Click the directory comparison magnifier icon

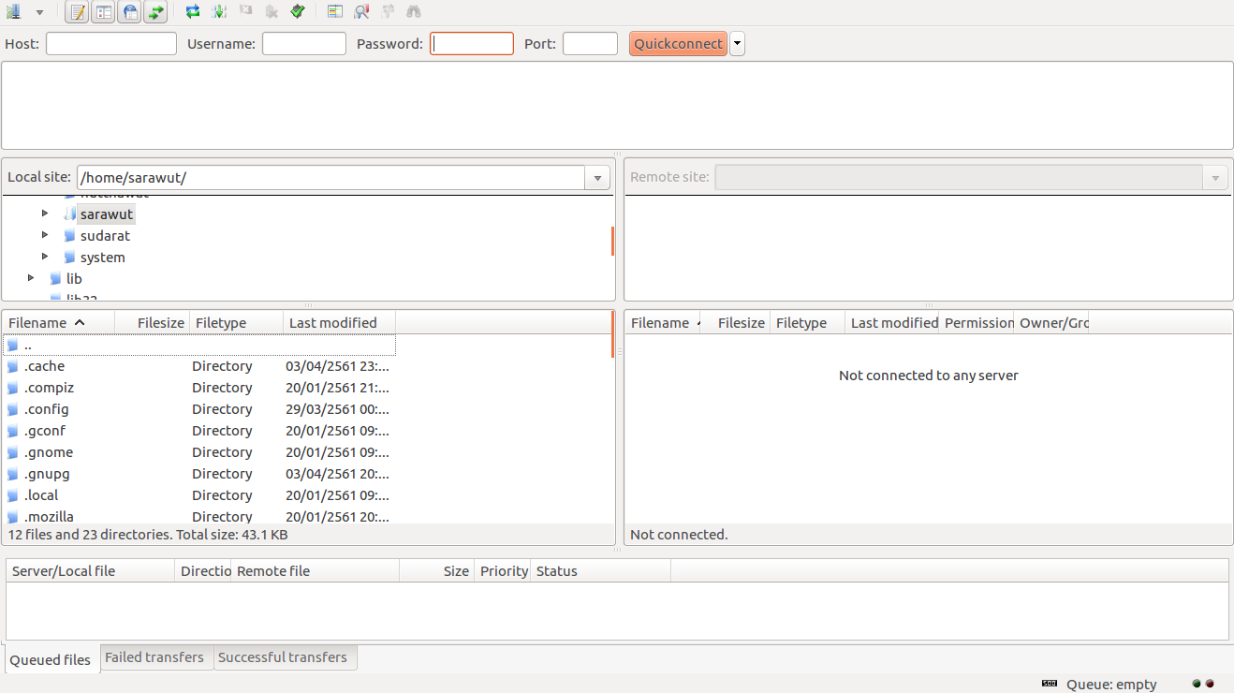[x=361, y=12]
